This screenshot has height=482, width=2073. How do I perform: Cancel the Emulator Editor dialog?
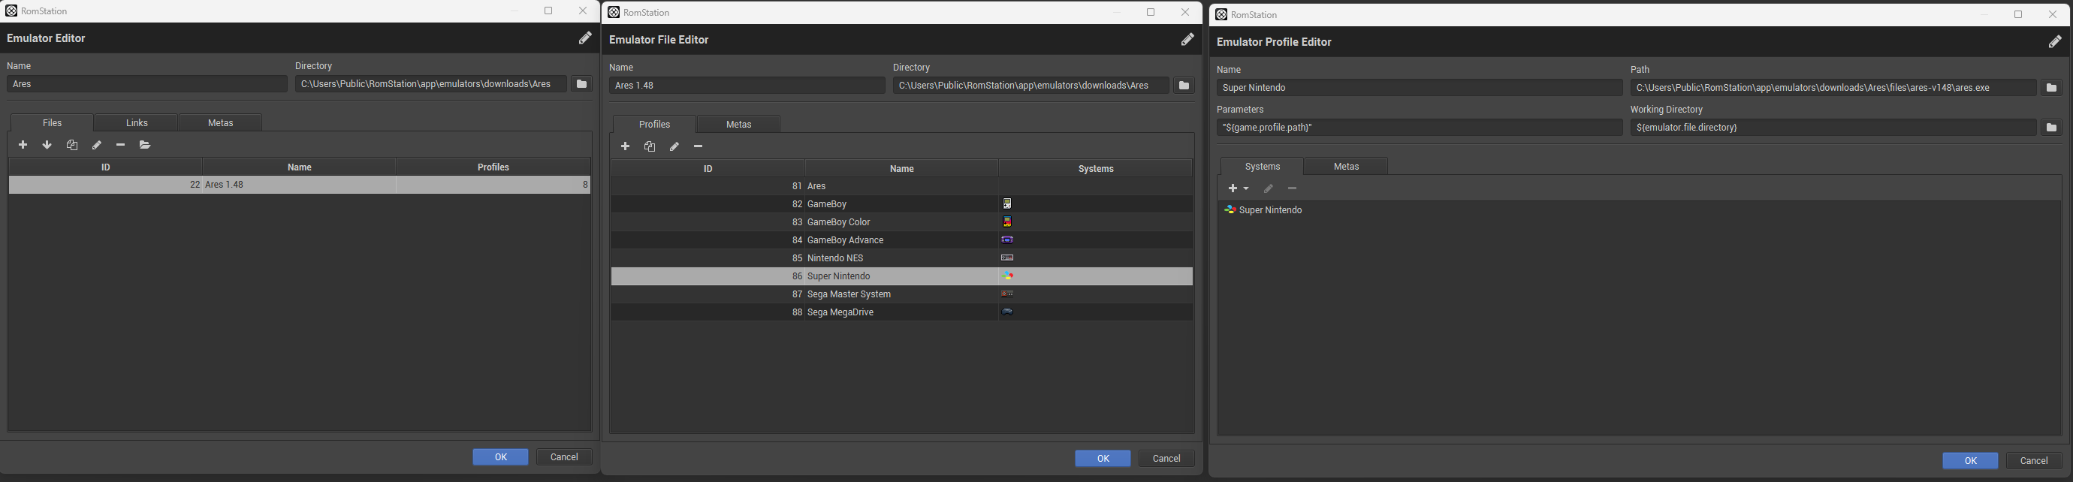pyautogui.click(x=564, y=457)
